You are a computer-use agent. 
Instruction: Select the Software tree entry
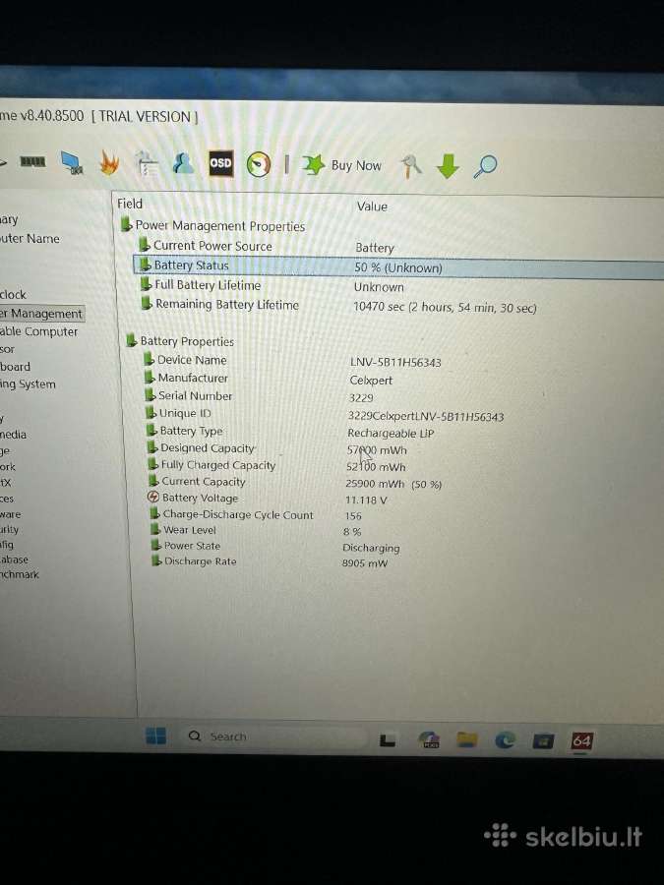tap(11, 514)
